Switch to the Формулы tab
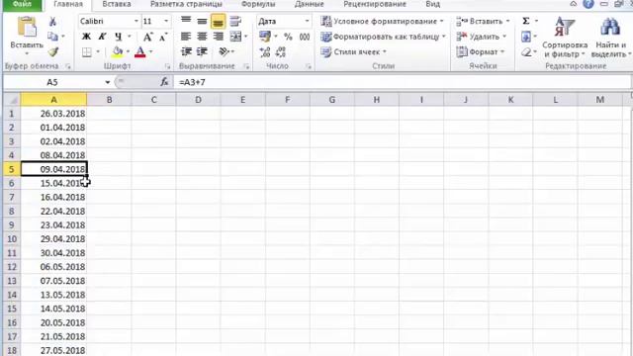The image size is (633, 356). (x=258, y=4)
